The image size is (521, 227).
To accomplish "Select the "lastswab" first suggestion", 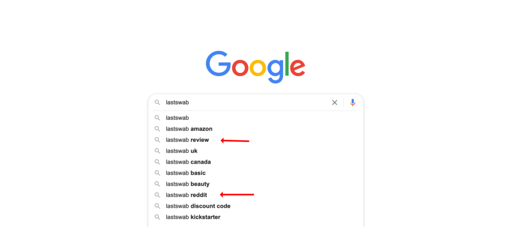I will (x=178, y=118).
